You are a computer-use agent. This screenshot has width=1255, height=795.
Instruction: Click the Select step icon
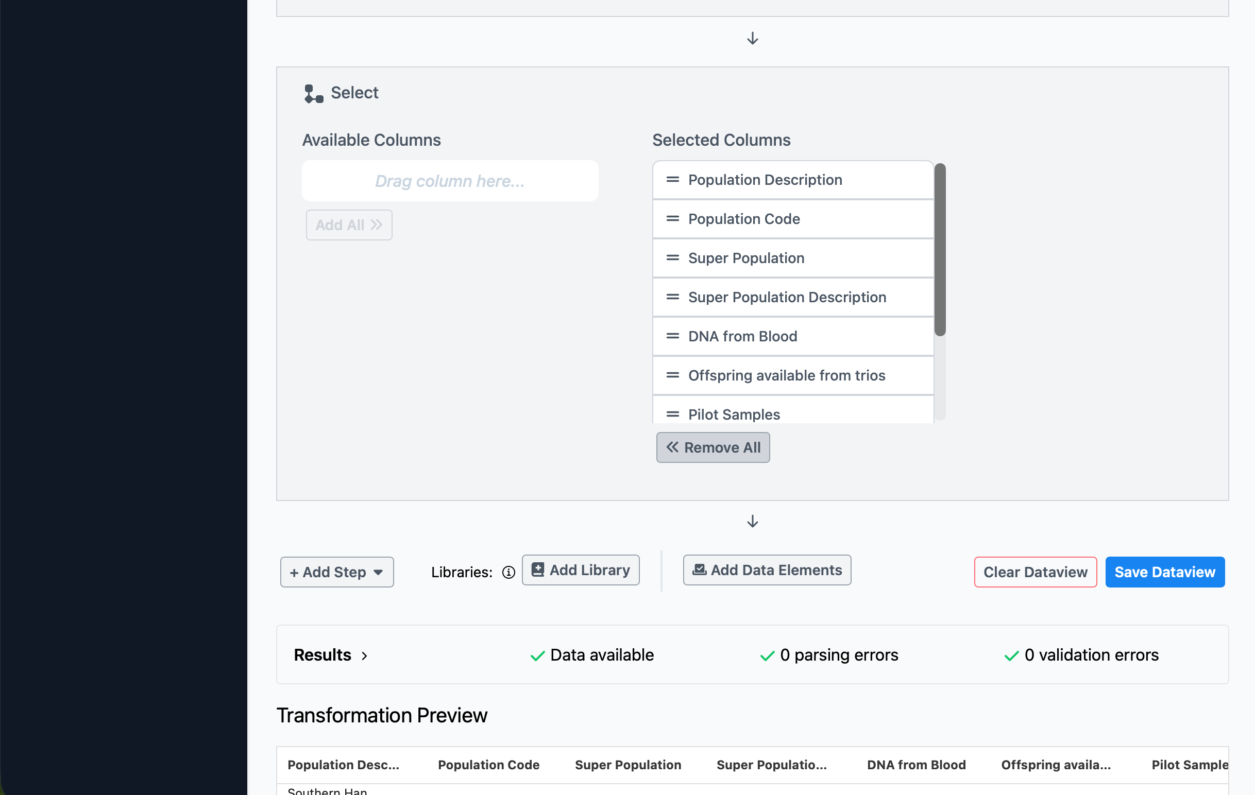313,94
